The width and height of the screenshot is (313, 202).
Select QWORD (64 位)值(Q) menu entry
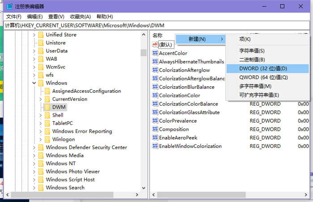(257, 77)
